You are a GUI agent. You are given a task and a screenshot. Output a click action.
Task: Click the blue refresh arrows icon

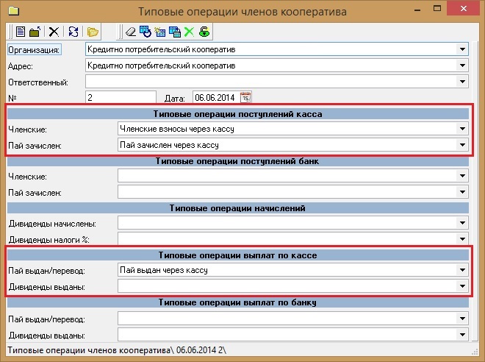(73, 32)
